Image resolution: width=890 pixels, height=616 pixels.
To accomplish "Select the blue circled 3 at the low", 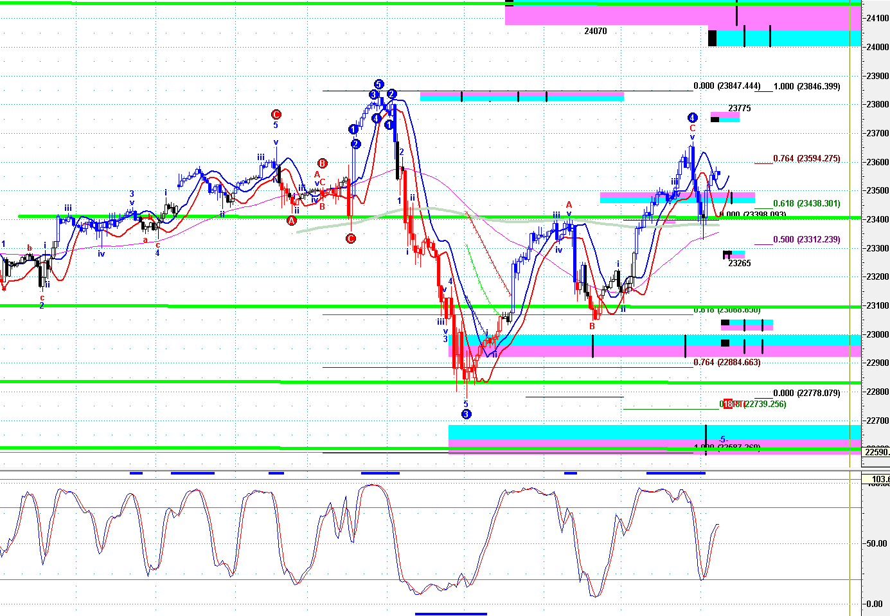I will tap(467, 414).
